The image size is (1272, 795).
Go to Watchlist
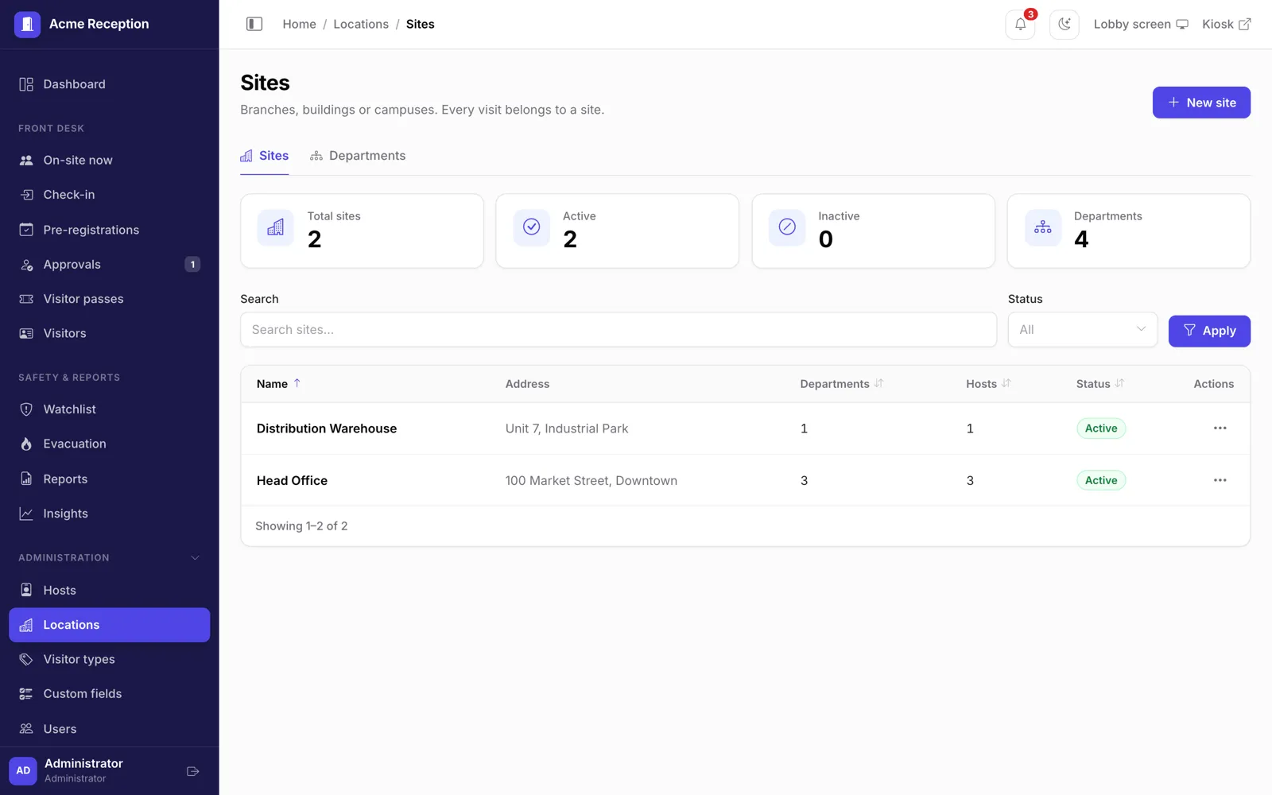coord(110,409)
